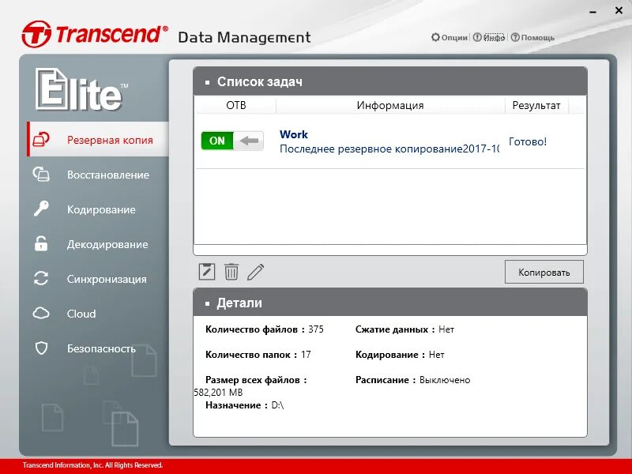Click the shield security icon
Viewport: 632px width, 474px height.
(x=42, y=348)
